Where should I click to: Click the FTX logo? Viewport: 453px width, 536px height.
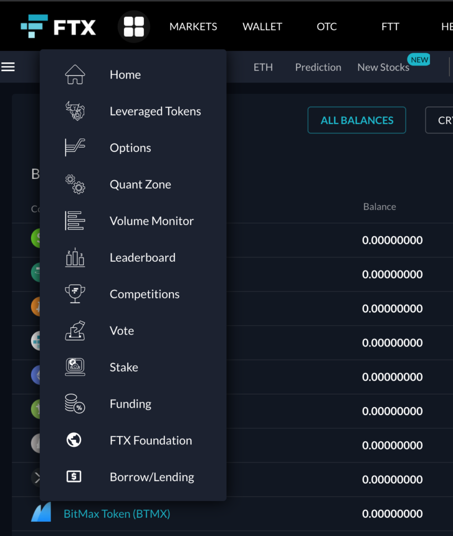point(59,26)
